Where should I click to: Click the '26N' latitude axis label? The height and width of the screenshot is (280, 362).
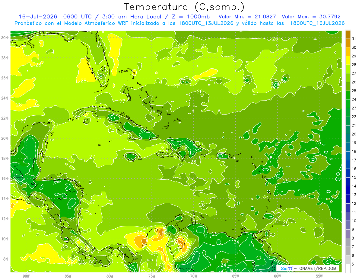point(5,78)
